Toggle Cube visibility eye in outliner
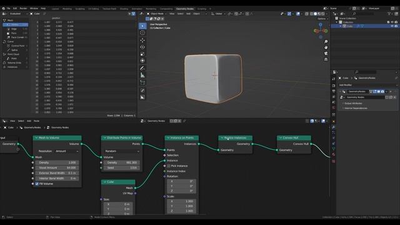The image size is (400, 225). (392, 26)
